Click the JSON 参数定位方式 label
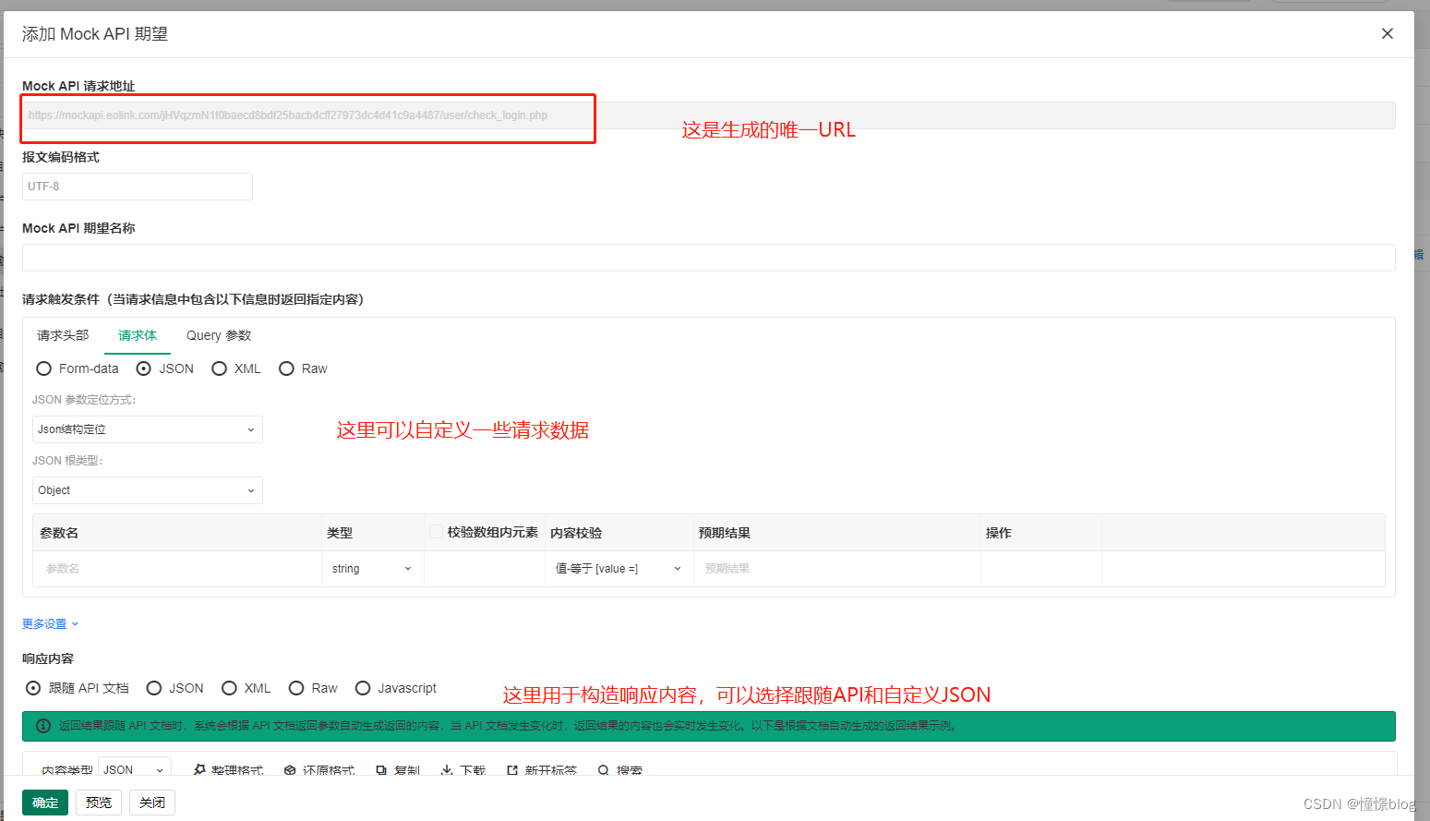Viewport: 1430px width, 821px height. (84, 400)
